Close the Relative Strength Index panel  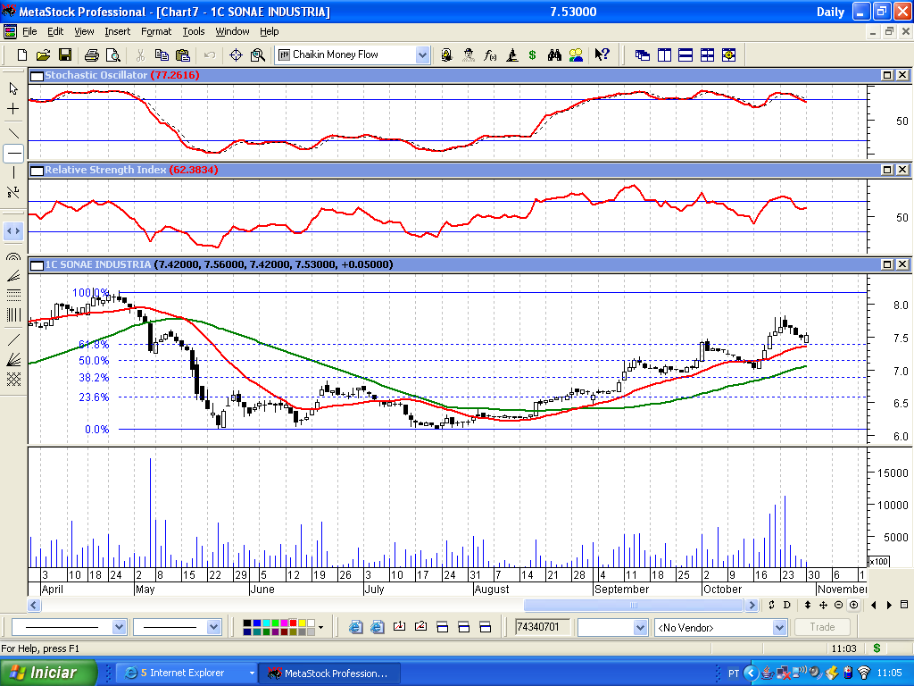tap(902, 170)
